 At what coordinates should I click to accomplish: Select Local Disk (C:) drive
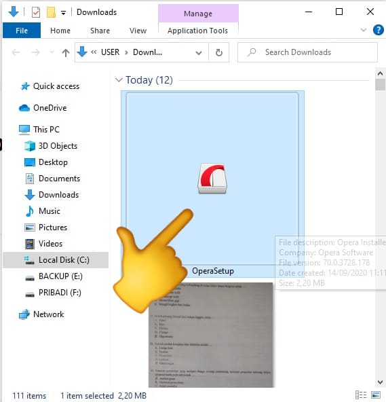click(x=56, y=260)
